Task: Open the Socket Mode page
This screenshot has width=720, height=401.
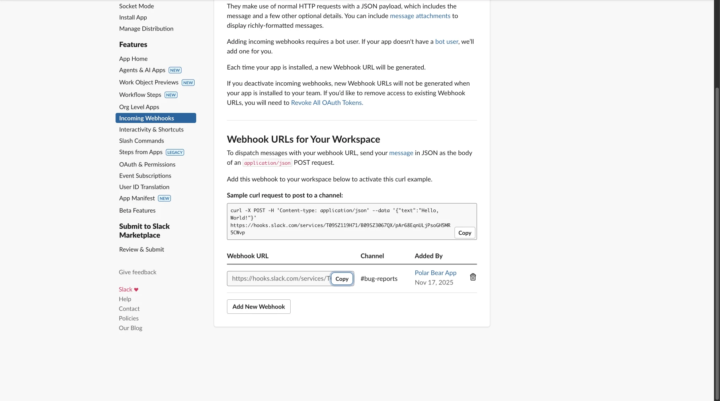Action: [136, 6]
